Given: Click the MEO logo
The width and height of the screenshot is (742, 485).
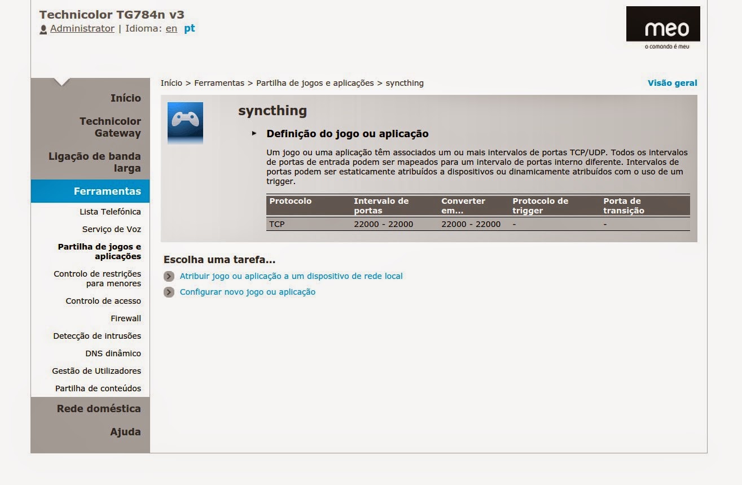Looking at the screenshot, I should pyautogui.click(x=663, y=28).
